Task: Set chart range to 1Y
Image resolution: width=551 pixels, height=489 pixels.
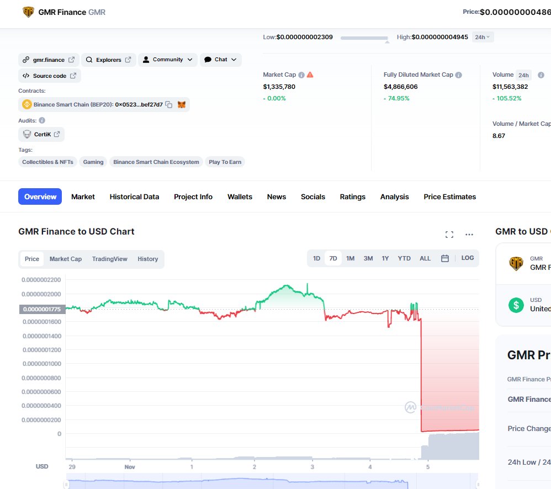Action: point(385,258)
